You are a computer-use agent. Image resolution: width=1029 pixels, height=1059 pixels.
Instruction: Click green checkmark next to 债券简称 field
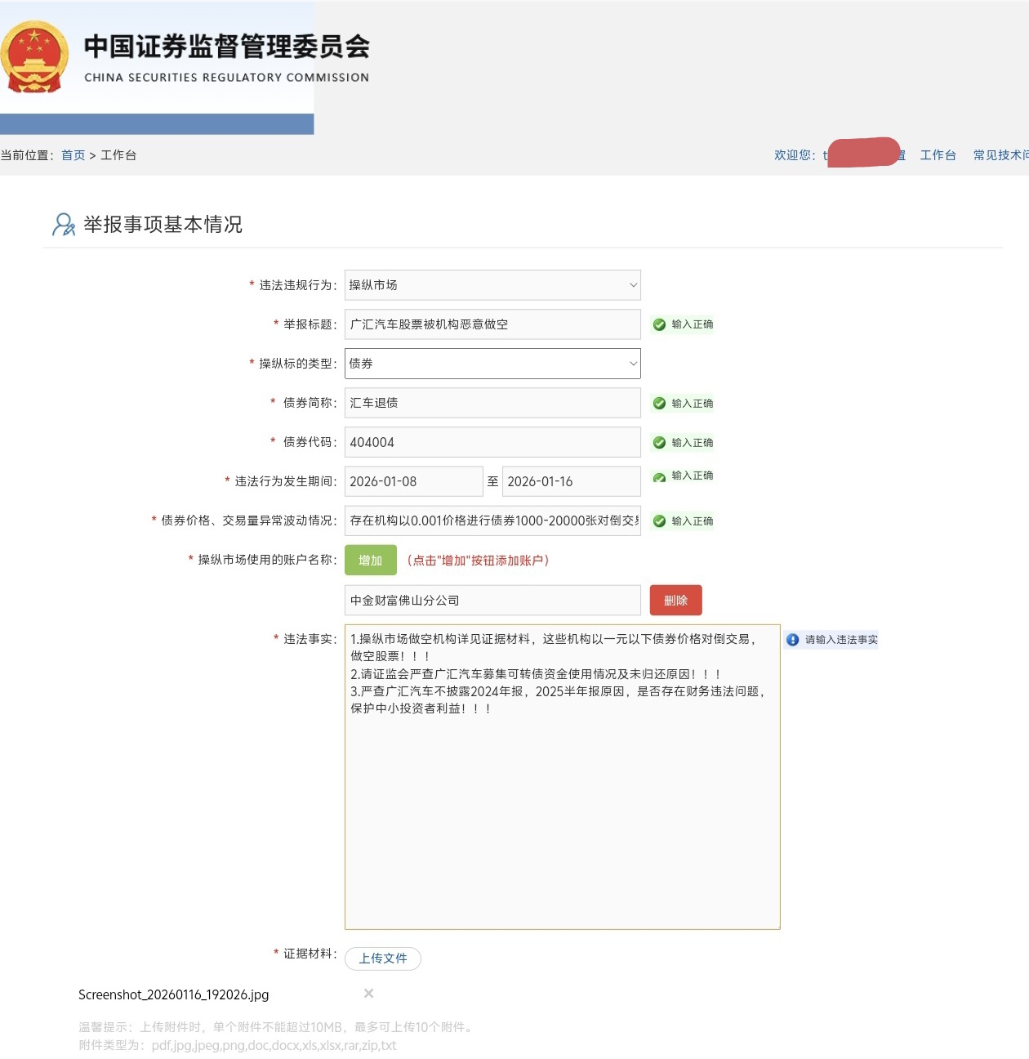659,403
